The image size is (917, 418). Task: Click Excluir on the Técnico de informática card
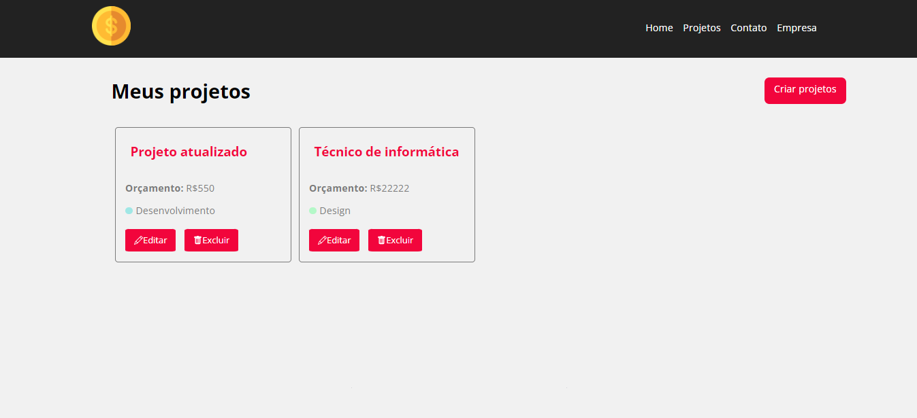tap(395, 240)
